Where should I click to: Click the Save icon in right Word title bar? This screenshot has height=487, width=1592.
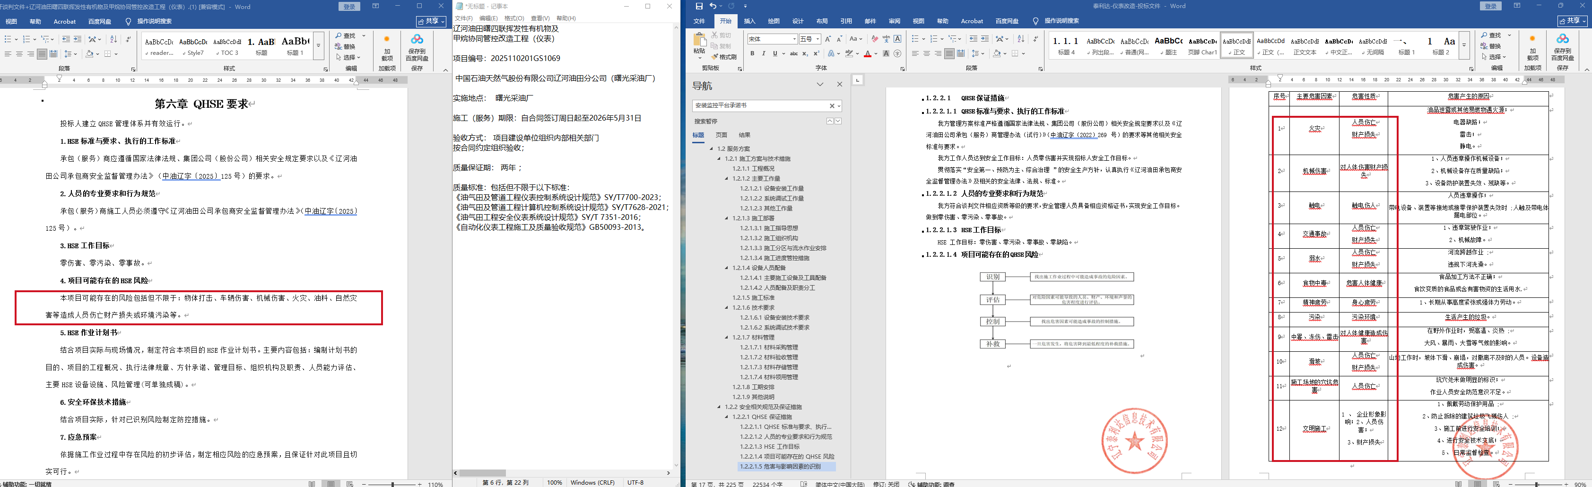pos(699,6)
